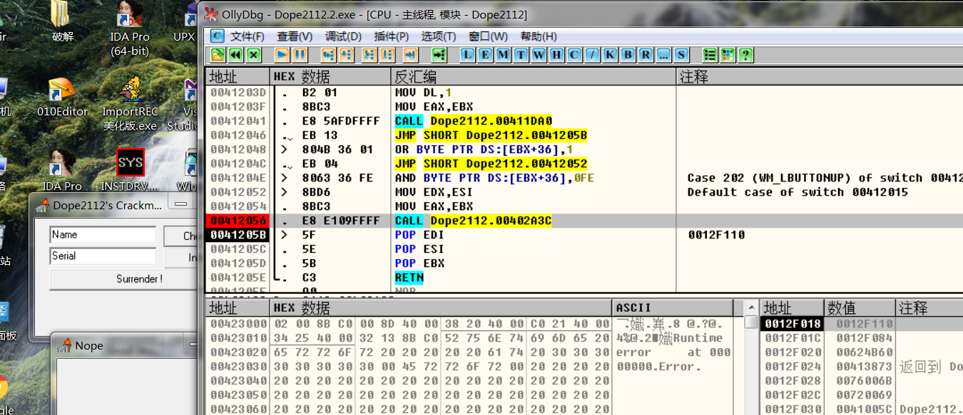Open INSTDRV SYS desktop icon

click(130, 171)
